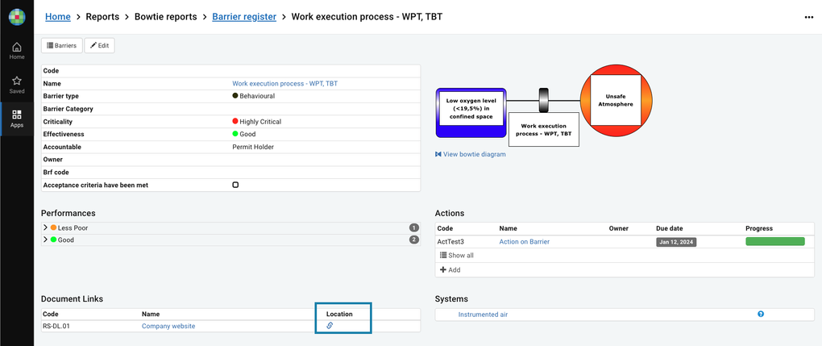Go to Home breadcrumb
This screenshot has height=346, width=822.
tap(57, 16)
